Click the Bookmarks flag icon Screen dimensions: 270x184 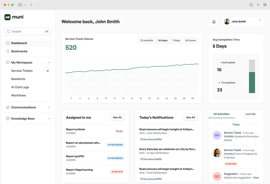click(8, 51)
